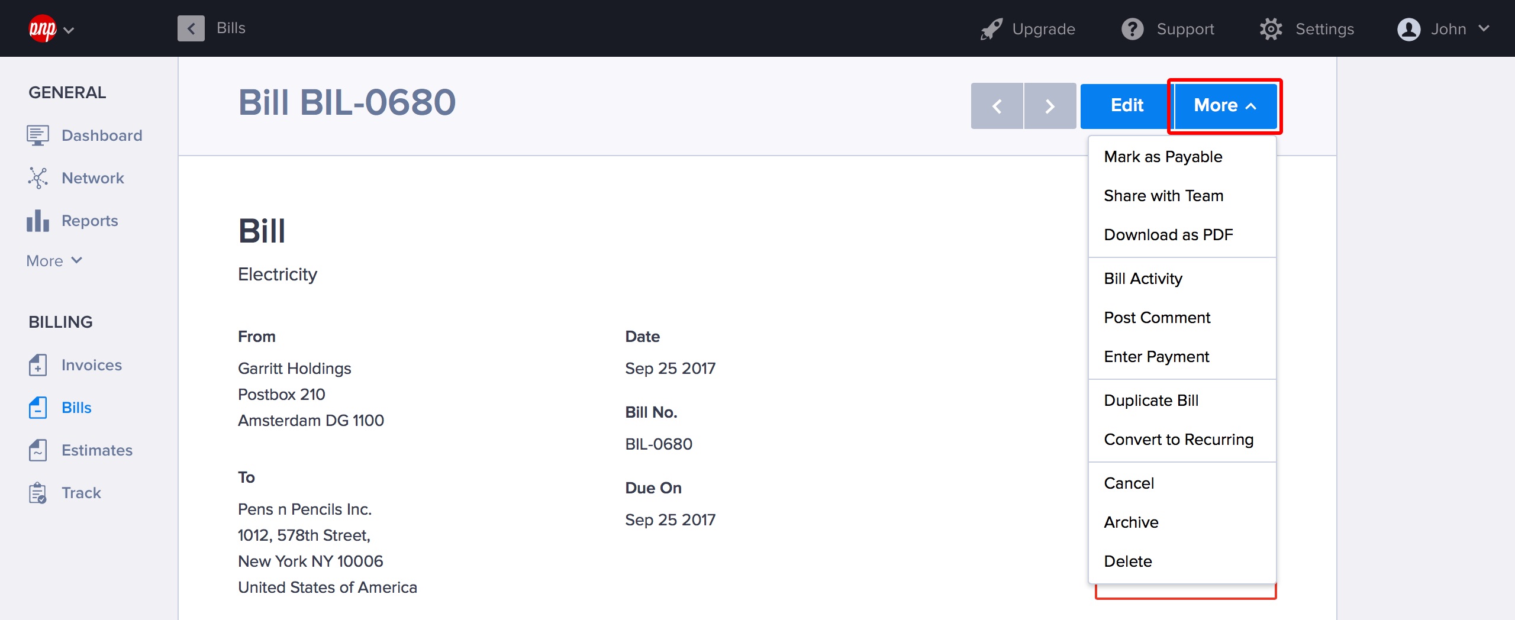Click the Track clipboard icon
The width and height of the screenshot is (1515, 620).
37,493
